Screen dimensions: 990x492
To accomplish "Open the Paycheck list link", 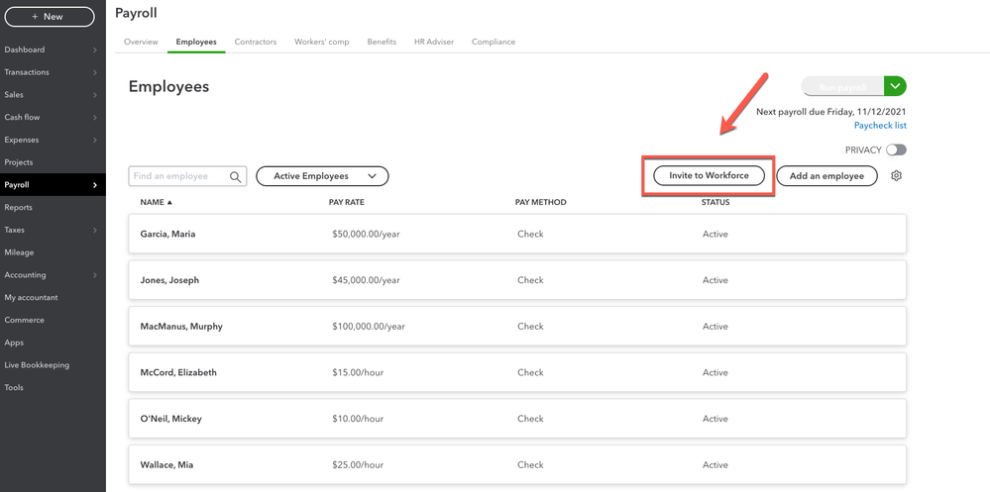I will (880, 126).
